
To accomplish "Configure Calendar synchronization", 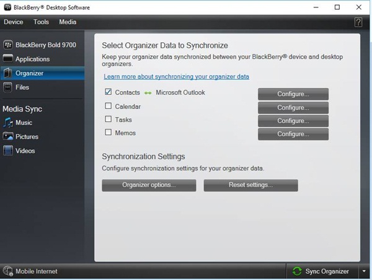I will click(x=293, y=108).
